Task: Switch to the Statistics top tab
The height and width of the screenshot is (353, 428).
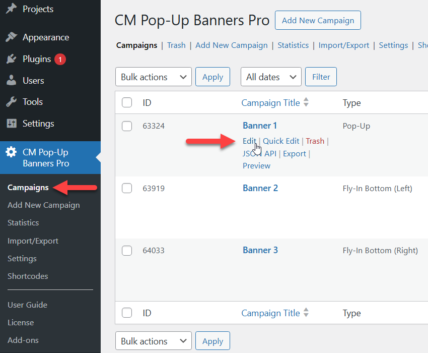Action: (x=293, y=45)
